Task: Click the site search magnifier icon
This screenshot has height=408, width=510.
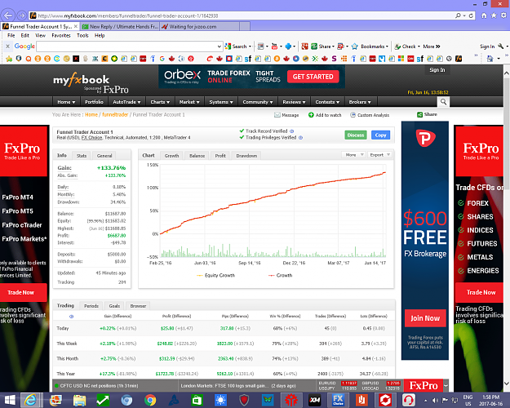Action: click(x=443, y=102)
